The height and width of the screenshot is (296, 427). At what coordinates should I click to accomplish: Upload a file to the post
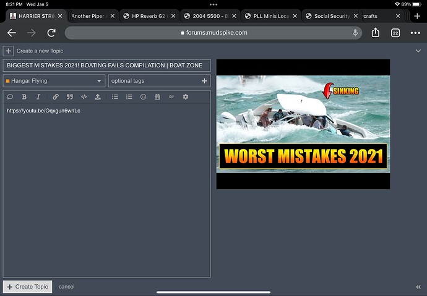[x=98, y=97]
